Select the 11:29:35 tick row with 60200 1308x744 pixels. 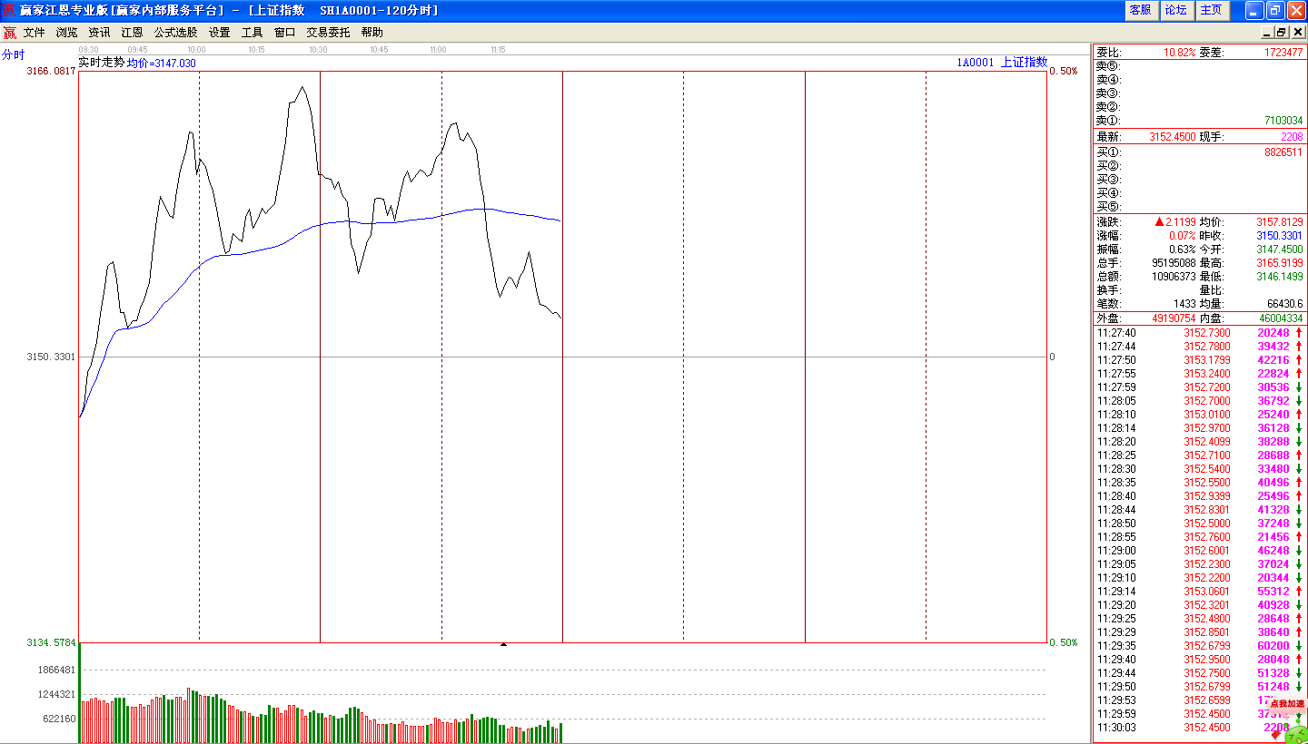pyautogui.click(x=1199, y=646)
